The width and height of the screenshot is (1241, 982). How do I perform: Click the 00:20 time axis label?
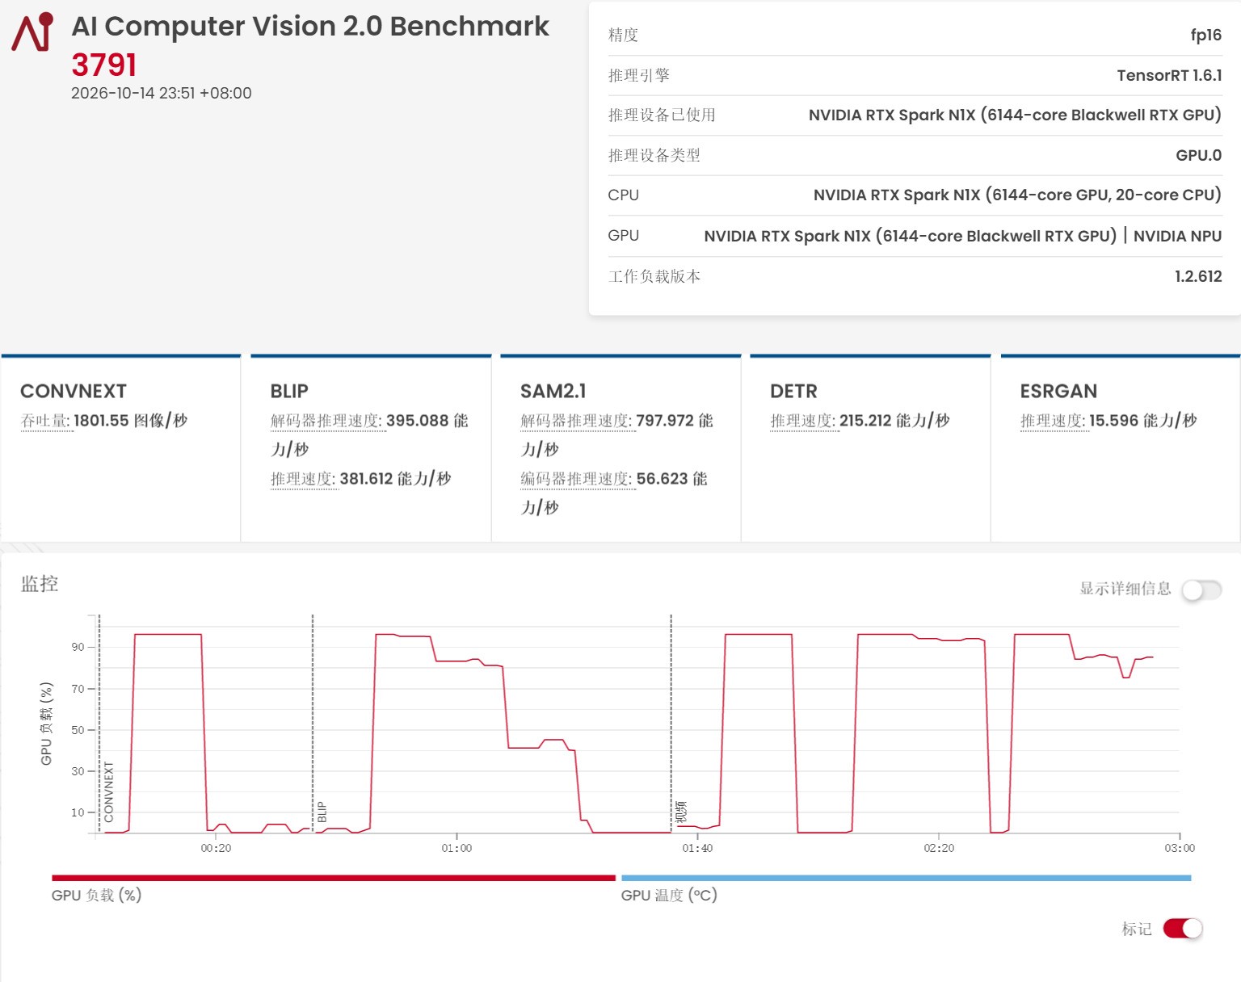pyautogui.click(x=216, y=848)
